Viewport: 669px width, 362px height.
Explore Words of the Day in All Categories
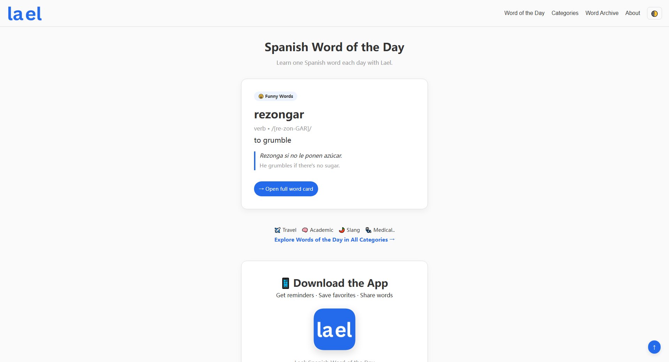(x=334, y=240)
